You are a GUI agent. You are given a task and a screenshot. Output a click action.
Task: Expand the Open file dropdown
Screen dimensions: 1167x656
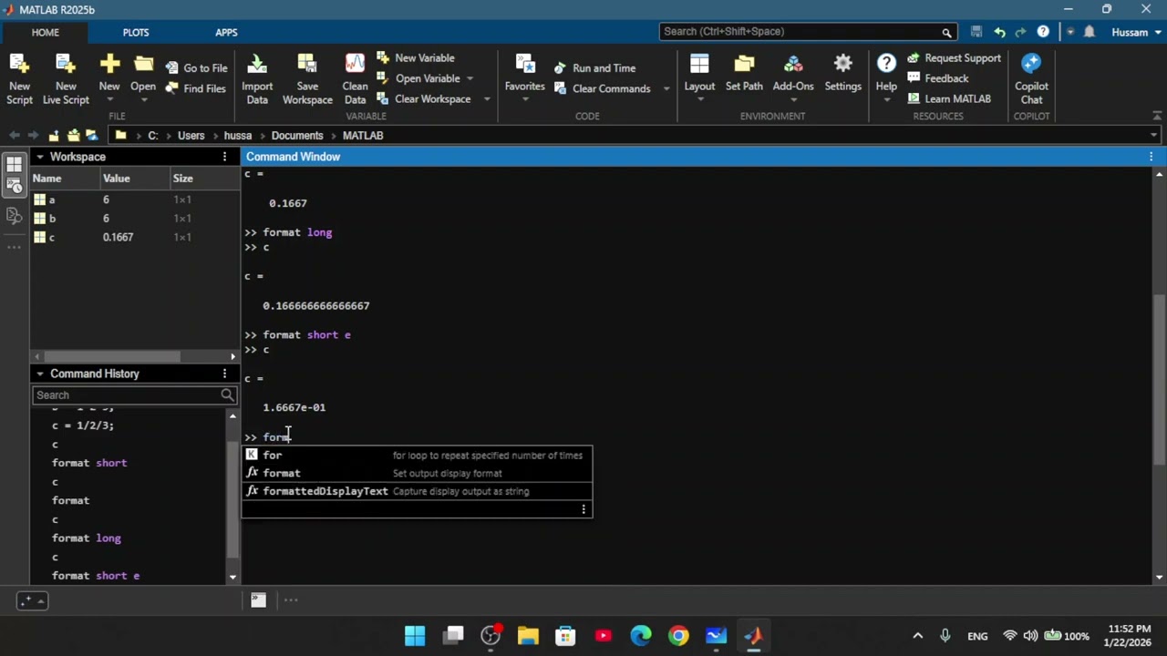tap(143, 99)
